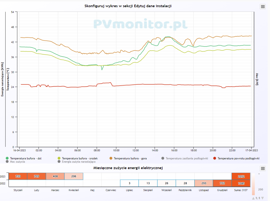Screen dimensions: 270x201
Task: Open the monthly energy chart hamburger menu
Action: coord(262,169)
